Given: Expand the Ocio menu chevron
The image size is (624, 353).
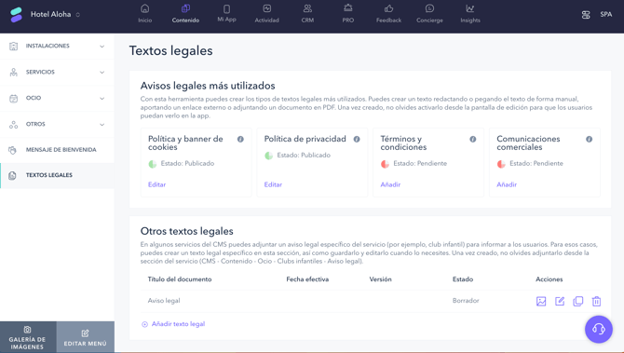Looking at the screenshot, I should coord(102,99).
